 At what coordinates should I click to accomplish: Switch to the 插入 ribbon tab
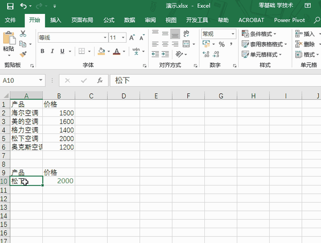click(56, 20)
